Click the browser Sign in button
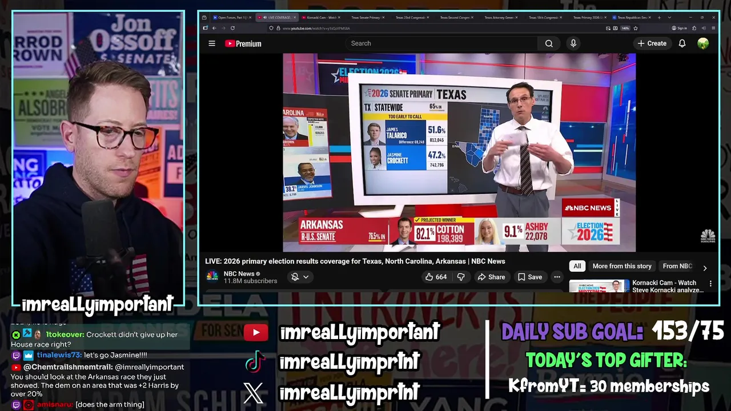 tap(679, 28)
